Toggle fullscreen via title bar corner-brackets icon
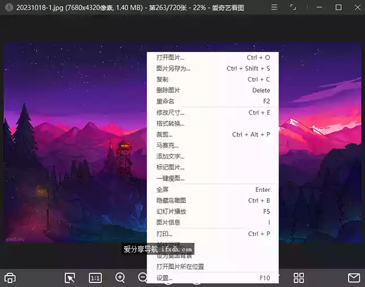Image resolution: width=365 pixels, height=287 pixels. click(293, 7)
